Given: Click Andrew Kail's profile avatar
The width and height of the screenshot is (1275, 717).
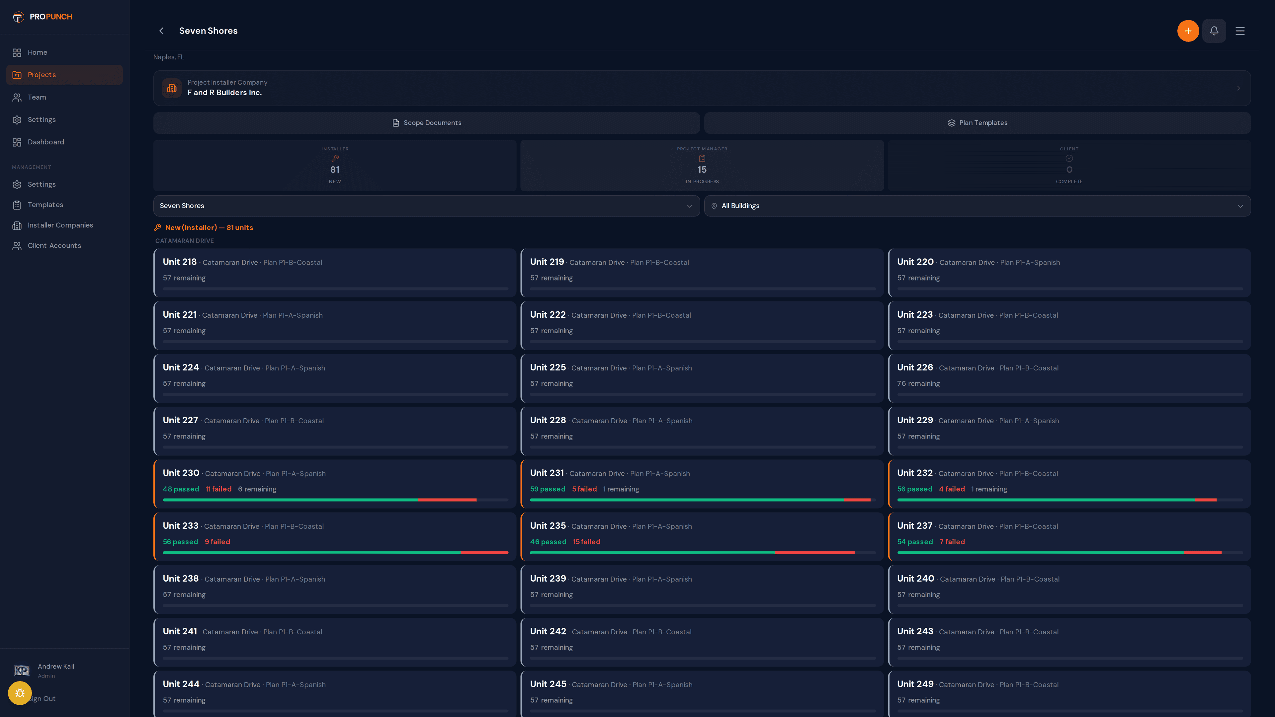Looking at the screenshot, I should pos(21,671).
